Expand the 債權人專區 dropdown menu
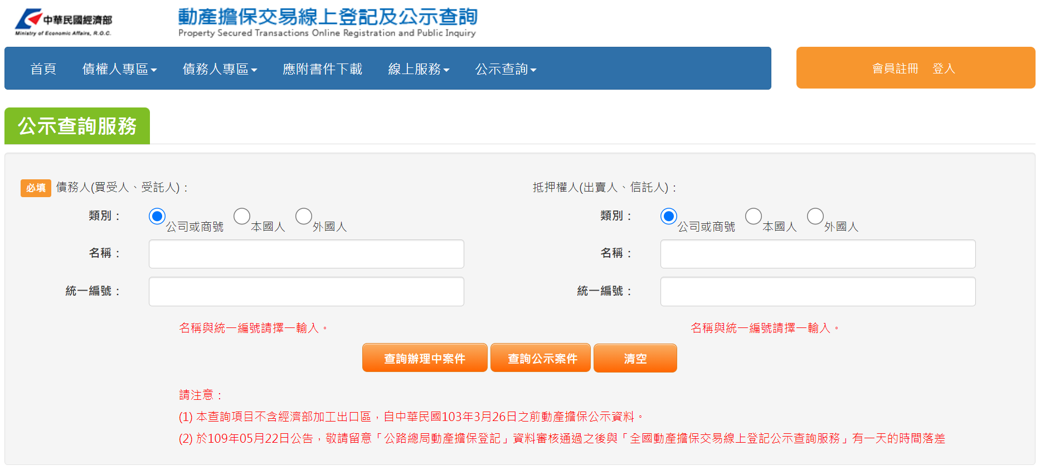This screenshot has width=1040, height=470. [x=119, y=69]
